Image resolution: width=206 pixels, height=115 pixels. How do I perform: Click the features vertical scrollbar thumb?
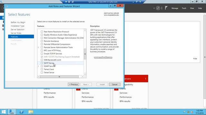(85, 54)
